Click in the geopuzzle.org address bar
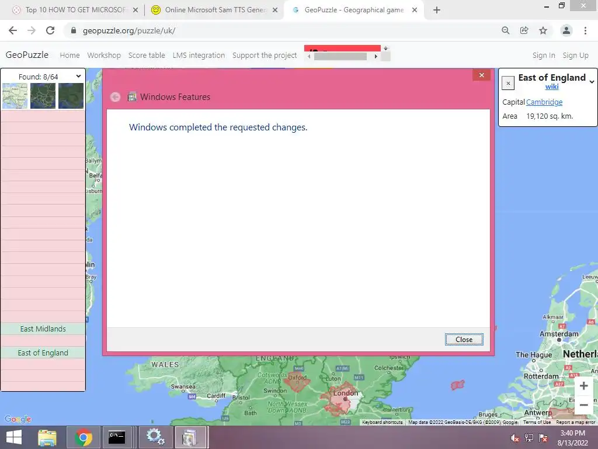Viewport: 598px width, 449px height. click(282, 30)
